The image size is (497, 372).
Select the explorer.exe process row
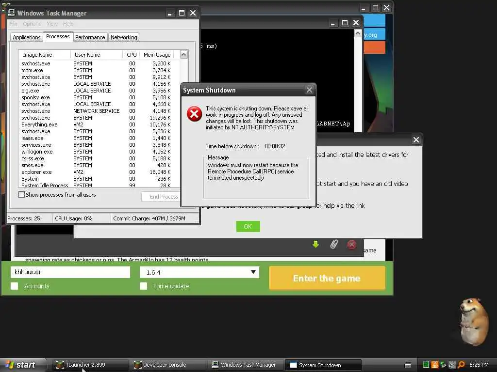[x=99, y=172]
